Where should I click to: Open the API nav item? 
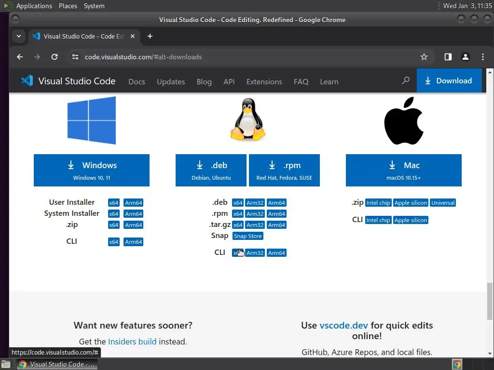pos(229,81)
